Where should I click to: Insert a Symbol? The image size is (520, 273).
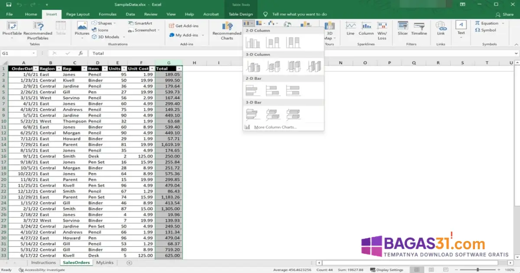486,30
